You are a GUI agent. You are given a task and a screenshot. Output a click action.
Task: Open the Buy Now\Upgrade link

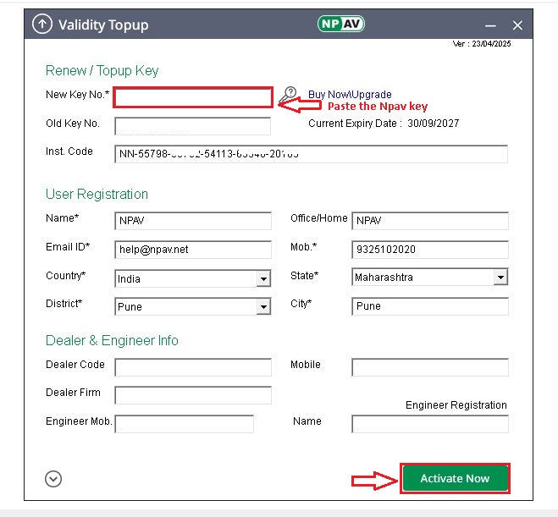350,95
